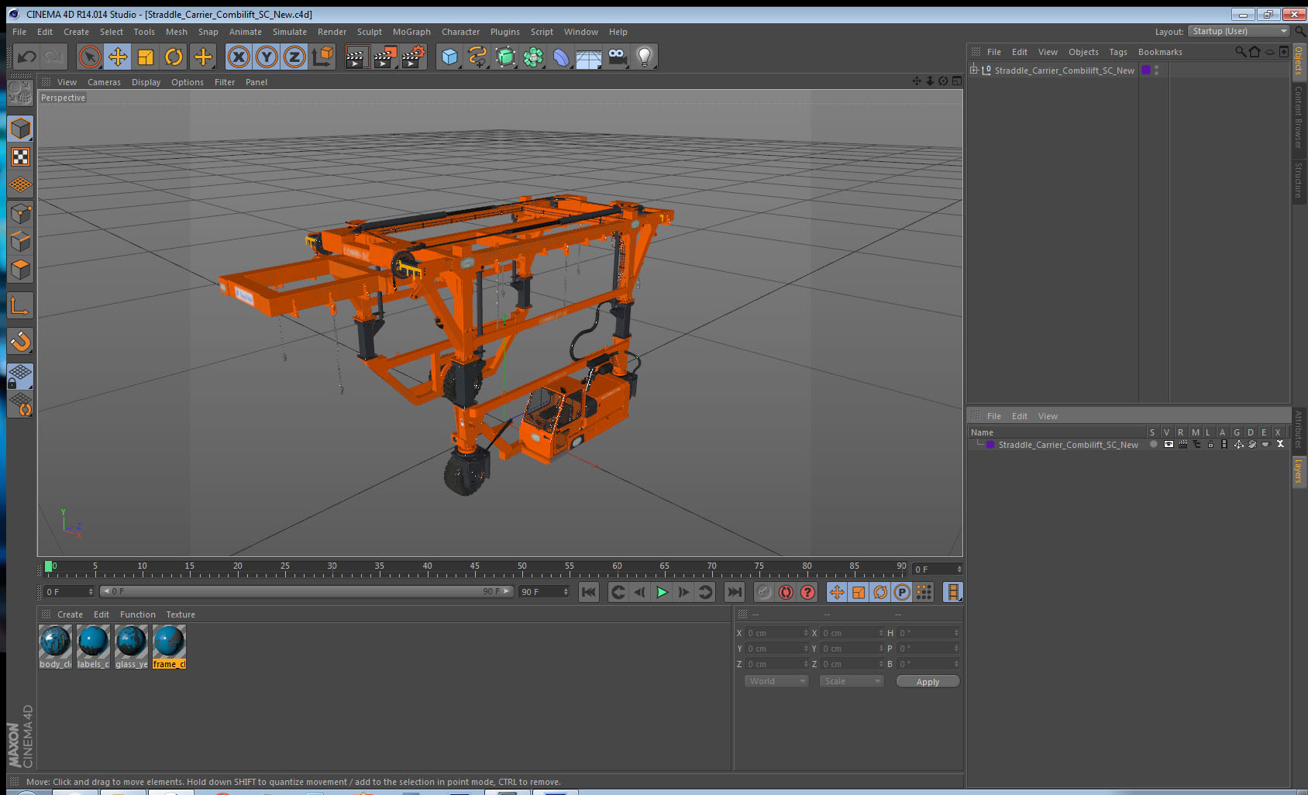Click the timeline preview range slider
The height and width of the screenshot is (795, 1308).
[306, 591]
